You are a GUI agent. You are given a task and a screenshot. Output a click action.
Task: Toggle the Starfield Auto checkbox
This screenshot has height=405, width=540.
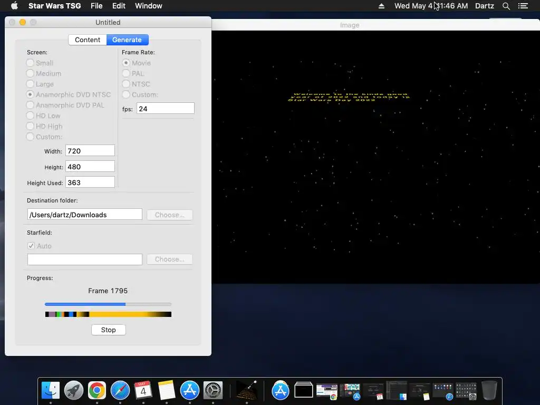(x=31, y=246)
